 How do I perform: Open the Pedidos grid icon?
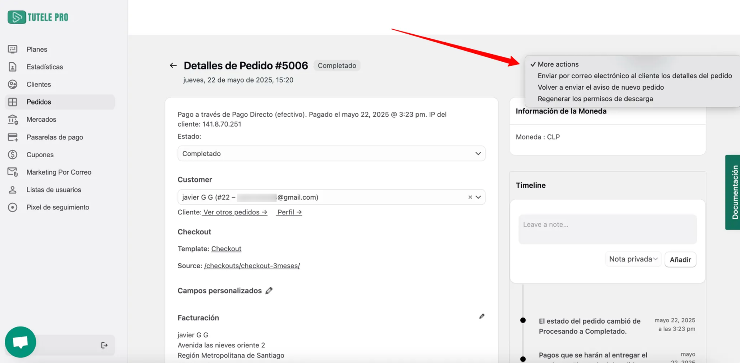pyautogui.click(x=13, y=102)
